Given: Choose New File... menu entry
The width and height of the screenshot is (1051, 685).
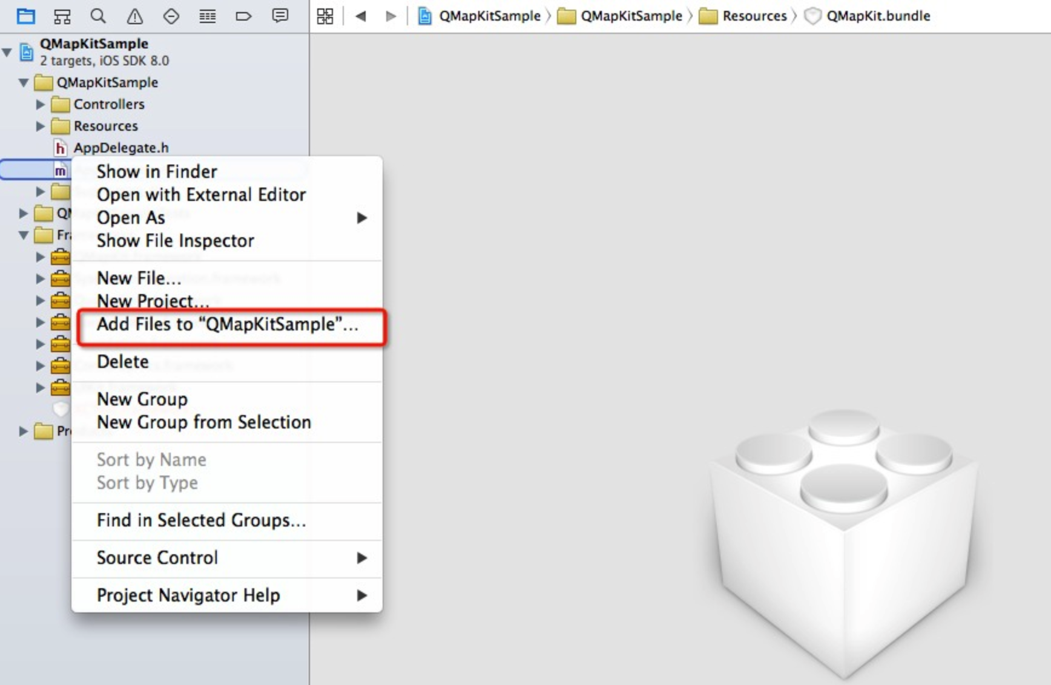Looking at the screenshot, I should [x=227, y=278].
